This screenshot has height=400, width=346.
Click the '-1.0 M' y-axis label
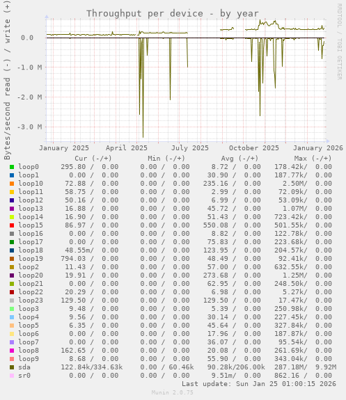[30, 67]
